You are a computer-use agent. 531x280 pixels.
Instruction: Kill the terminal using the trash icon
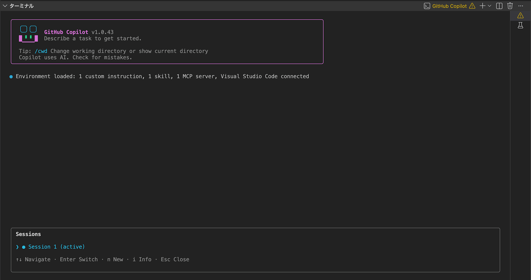[510, 6]
